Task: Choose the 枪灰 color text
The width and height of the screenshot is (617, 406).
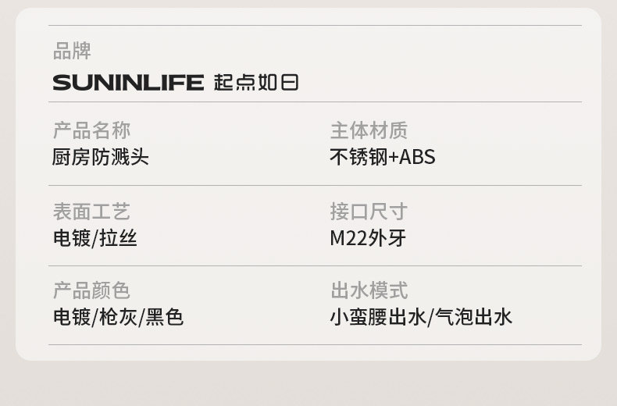Action: click(119, 317)
